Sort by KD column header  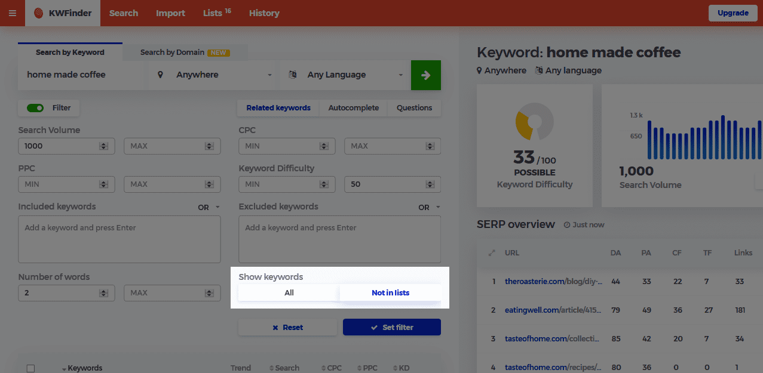(402, 368)
